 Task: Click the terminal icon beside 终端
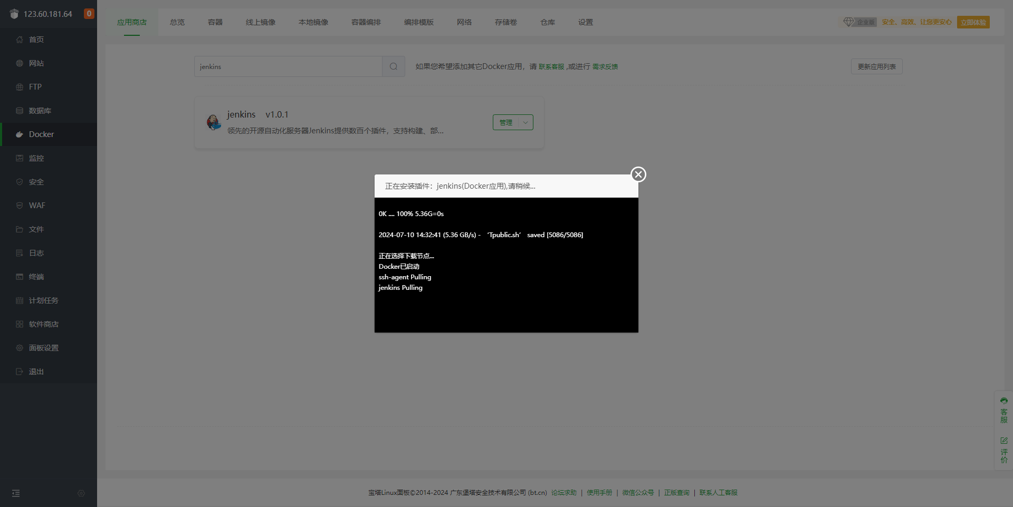coord(20,277)
